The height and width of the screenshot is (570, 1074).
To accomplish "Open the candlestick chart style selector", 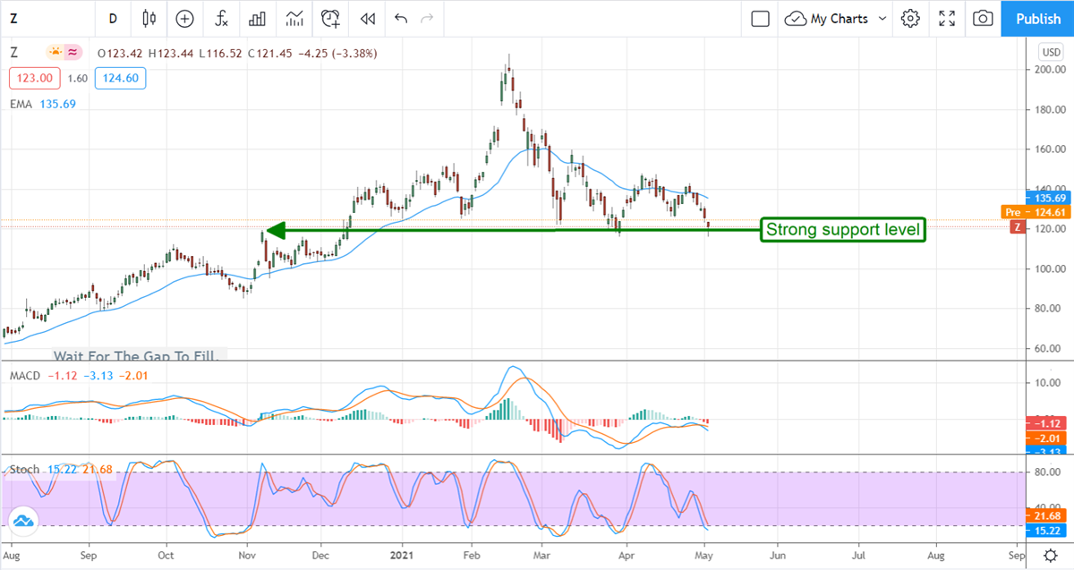I will pyautogui.click(x=149, y=18).
